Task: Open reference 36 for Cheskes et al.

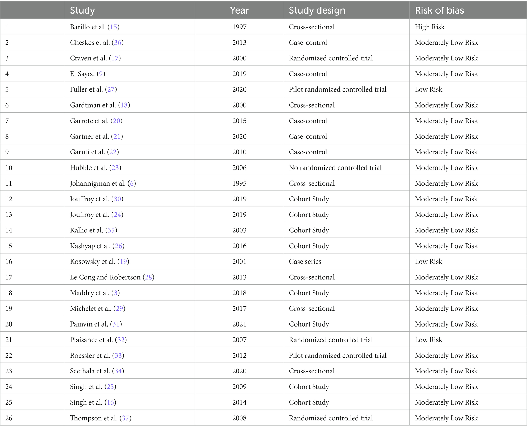Action: (118, 42)
